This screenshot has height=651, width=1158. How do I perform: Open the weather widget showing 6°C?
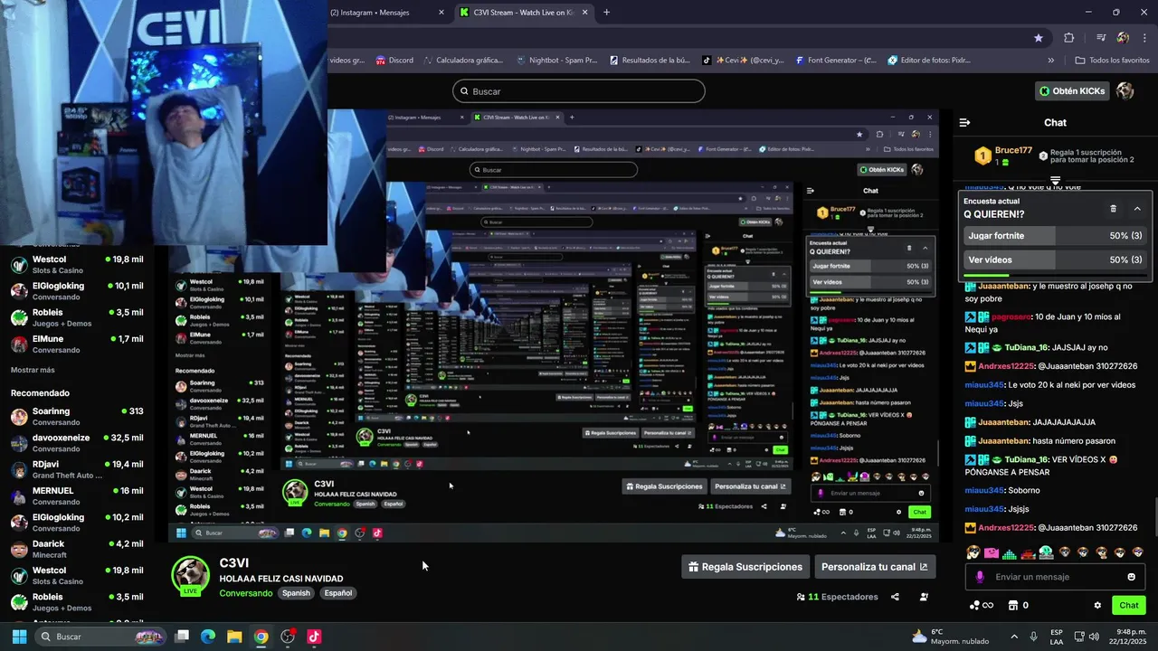coord(950,637)
